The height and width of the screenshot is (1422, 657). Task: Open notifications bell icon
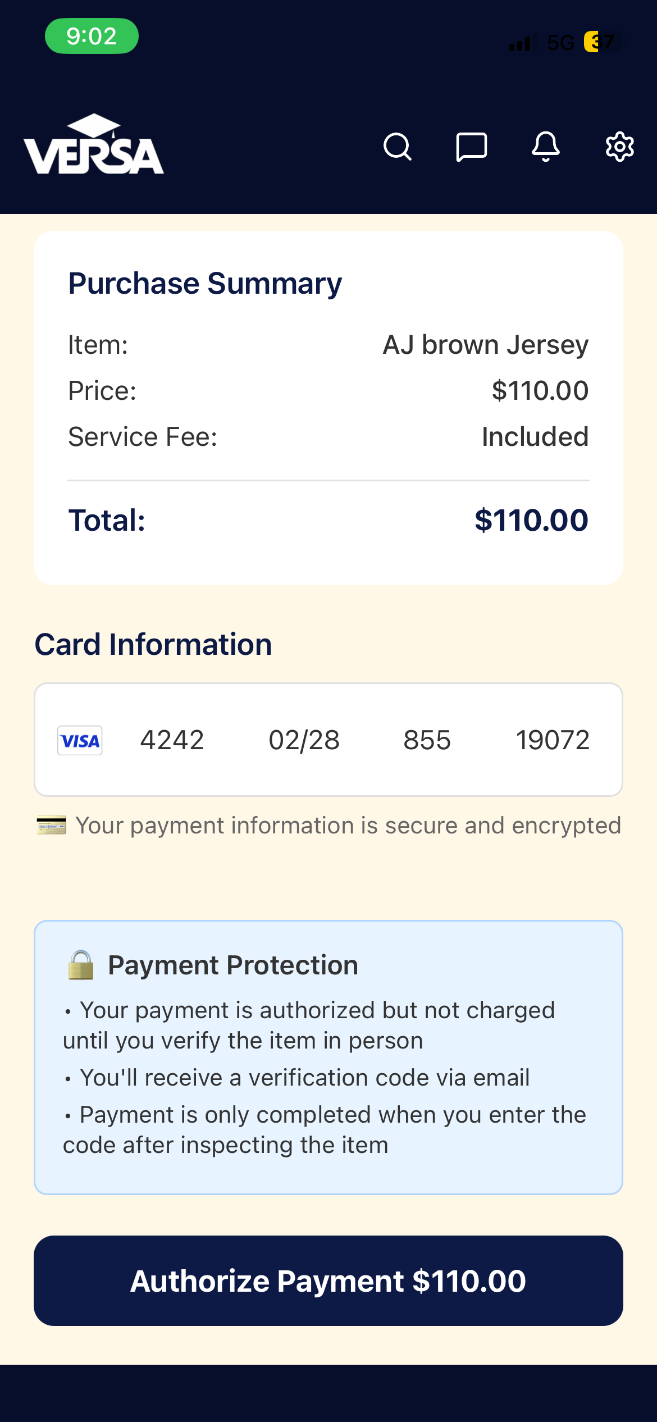546,147
